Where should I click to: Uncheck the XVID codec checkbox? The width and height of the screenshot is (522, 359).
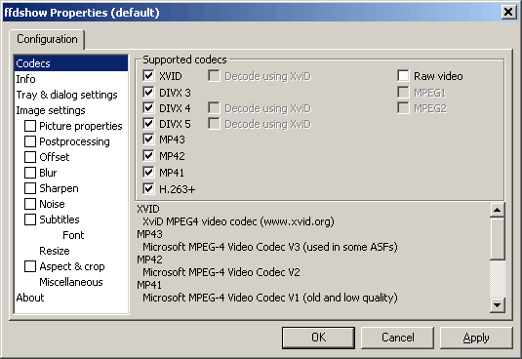(x=148, y=76)
